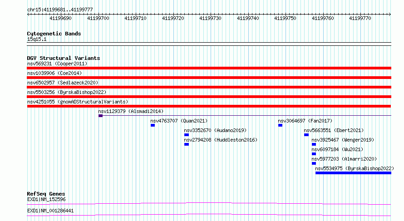Viewport: 404px width, 221px height.
Task: Click ruler position 41199720
Action: (x=173, y=18)
